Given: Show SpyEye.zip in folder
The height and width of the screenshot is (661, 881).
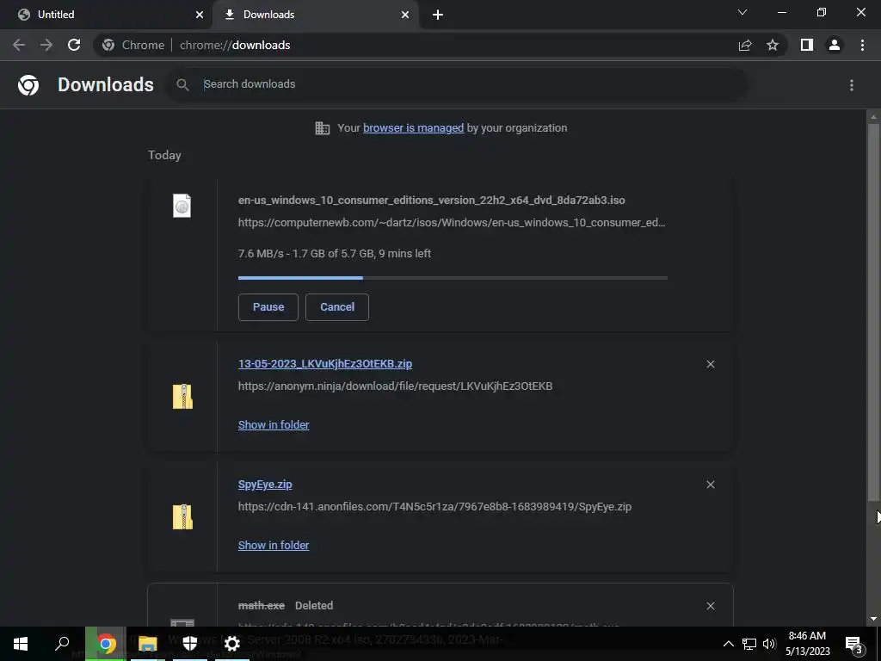Looking at the screenshot, I should click(x=274, y=545).
